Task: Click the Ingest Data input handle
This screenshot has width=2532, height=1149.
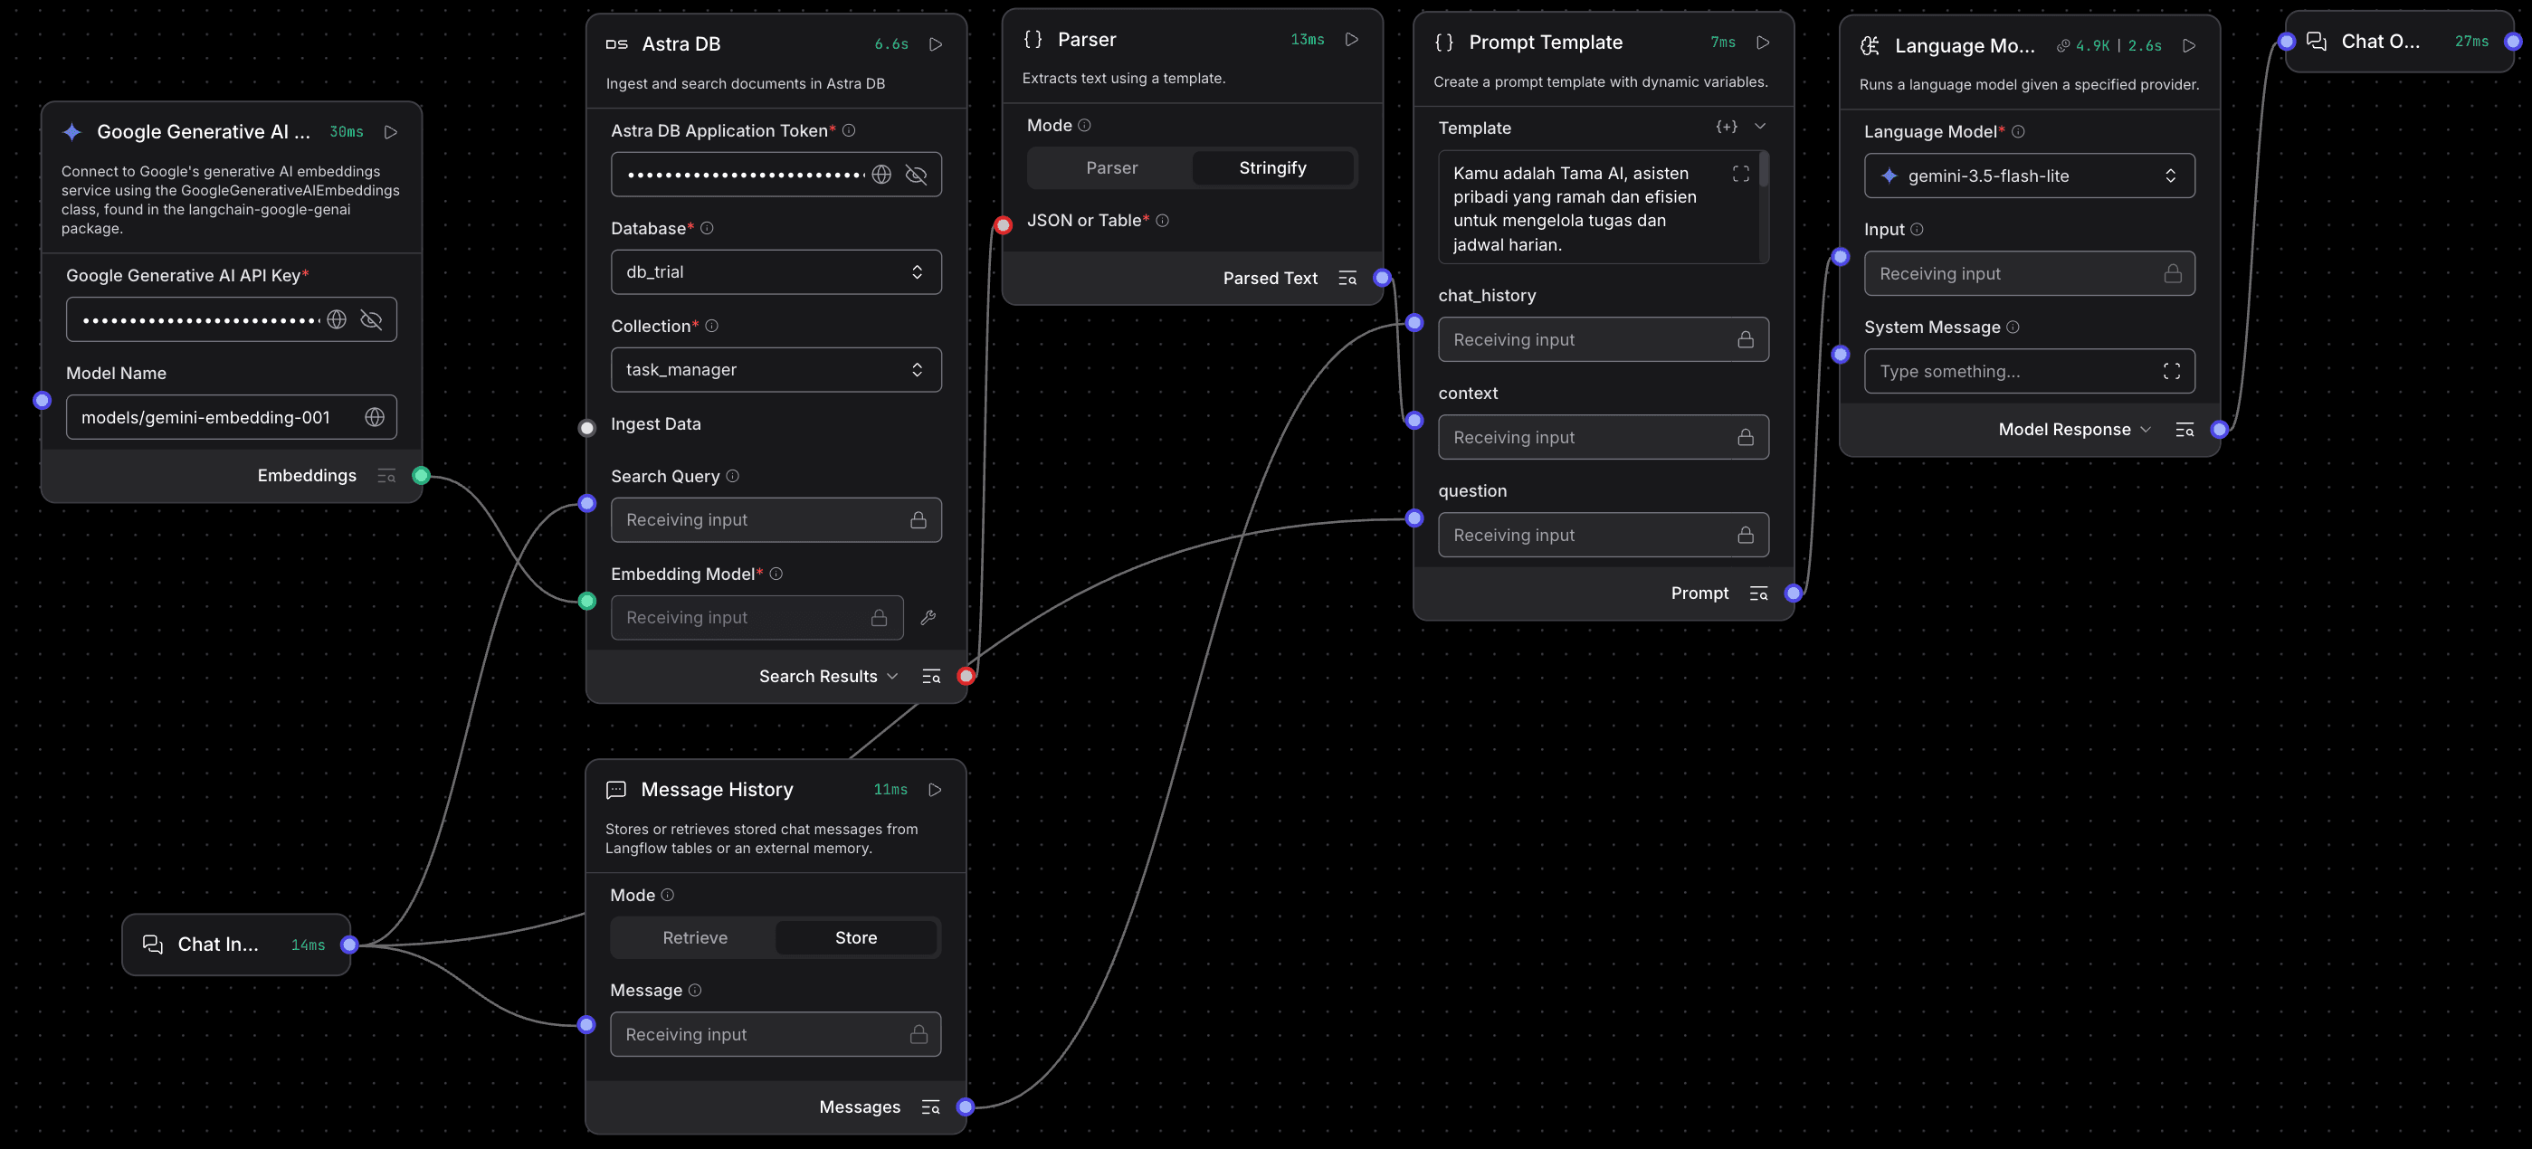Action: 586,428
